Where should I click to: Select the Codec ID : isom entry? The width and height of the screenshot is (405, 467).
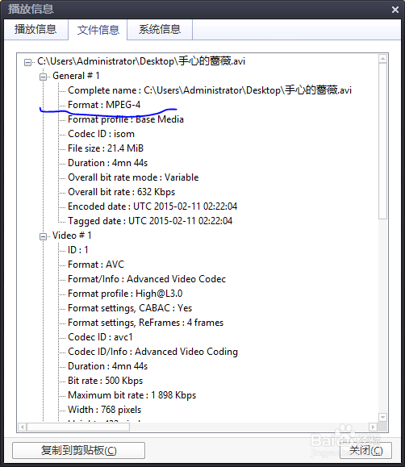pyautogui.click(x=101, y=134)
